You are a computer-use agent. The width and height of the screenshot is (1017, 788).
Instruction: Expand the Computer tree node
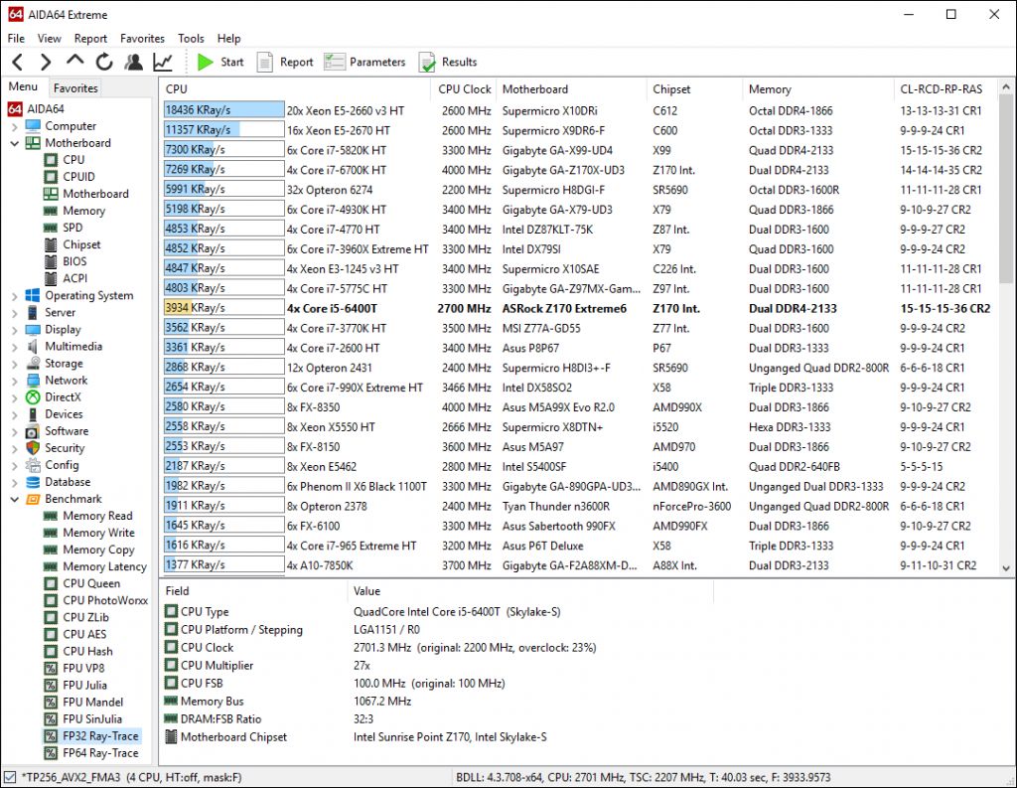coord(15,126)
